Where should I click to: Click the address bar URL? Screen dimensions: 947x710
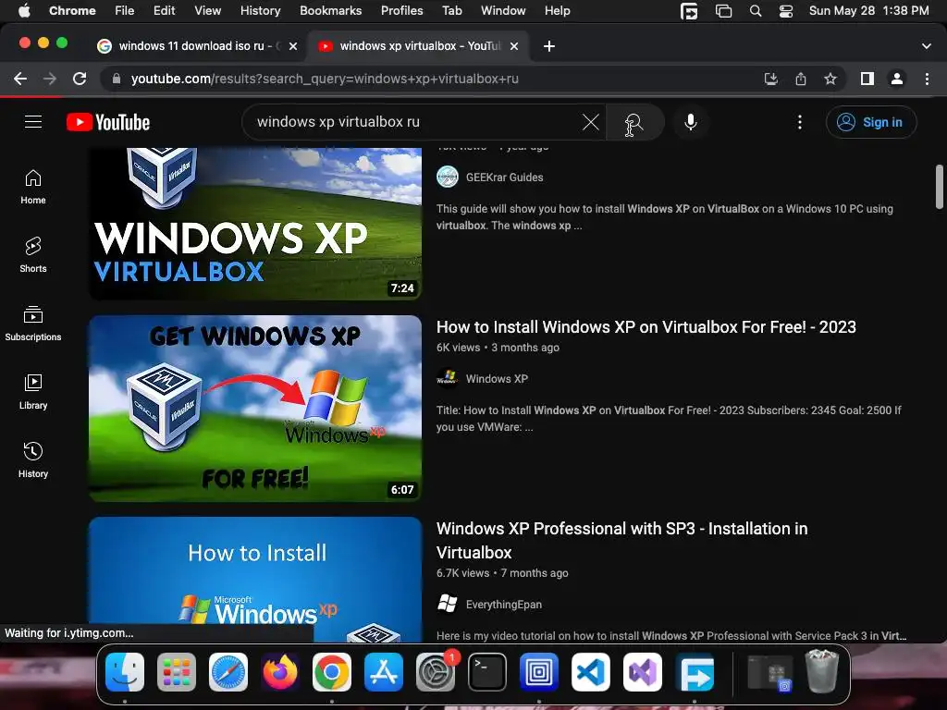pos(325,79)
